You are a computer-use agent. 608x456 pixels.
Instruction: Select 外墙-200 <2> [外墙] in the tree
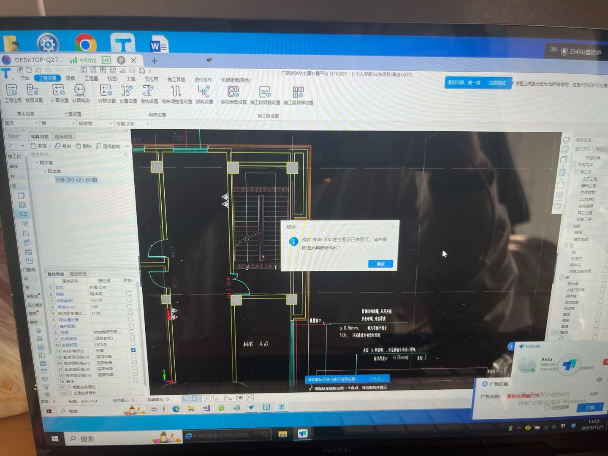click(x=76, y=180)
